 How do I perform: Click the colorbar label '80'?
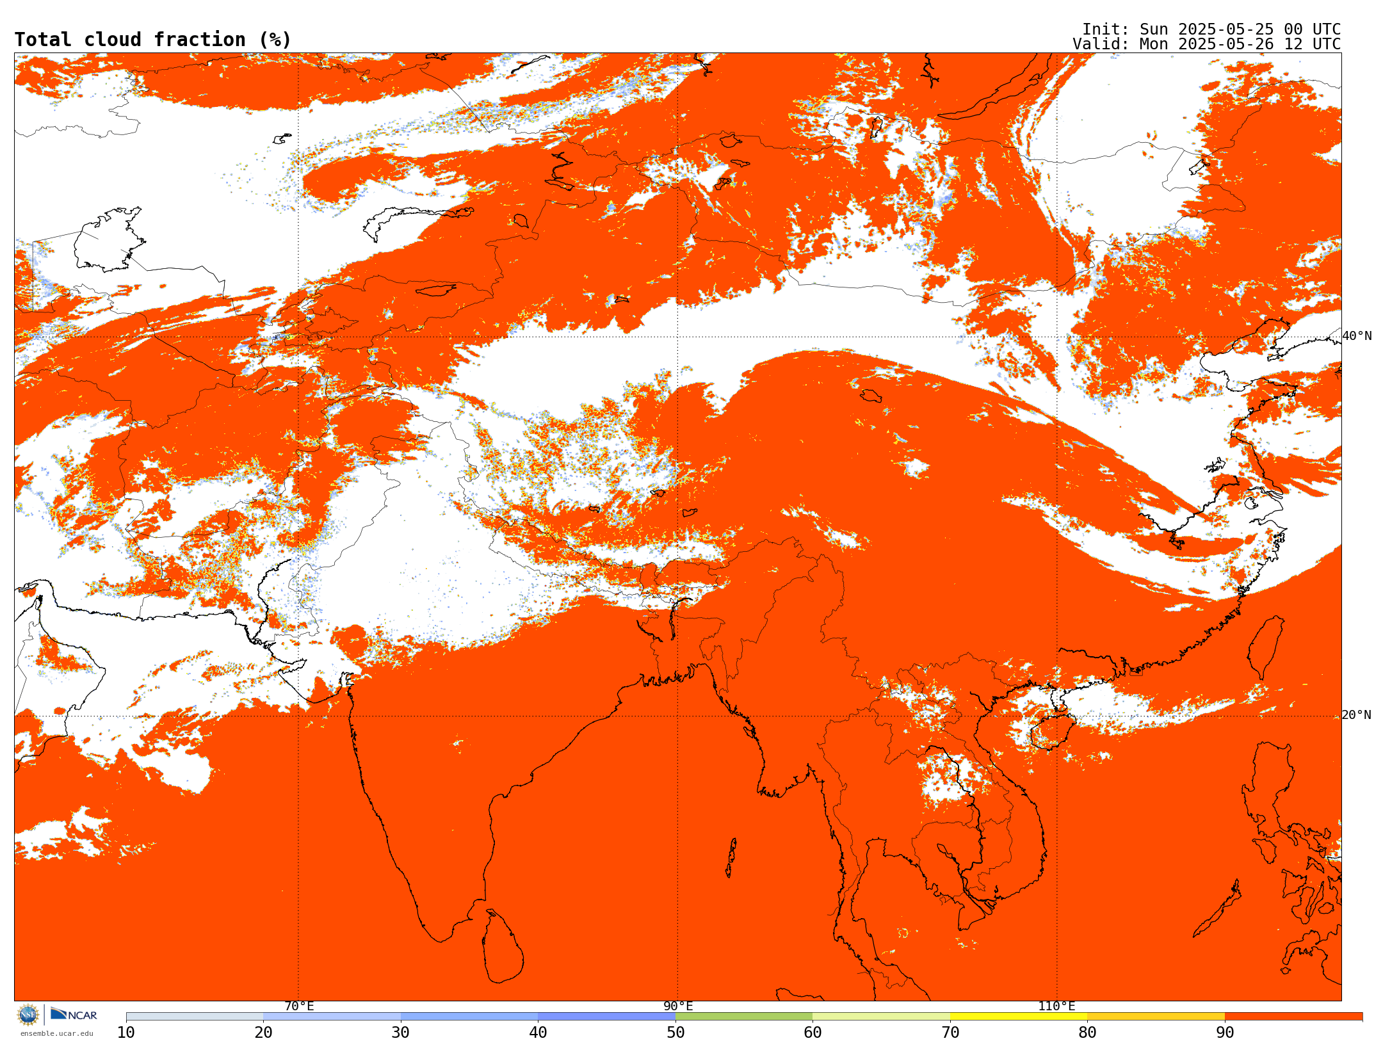pos(1087,1033)
